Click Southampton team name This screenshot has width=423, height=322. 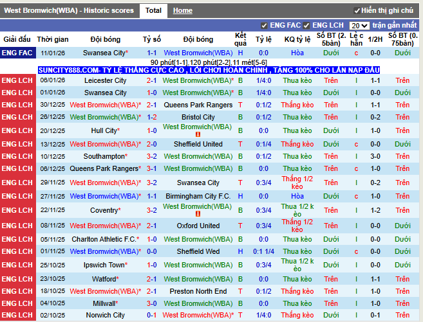[106, 156]
